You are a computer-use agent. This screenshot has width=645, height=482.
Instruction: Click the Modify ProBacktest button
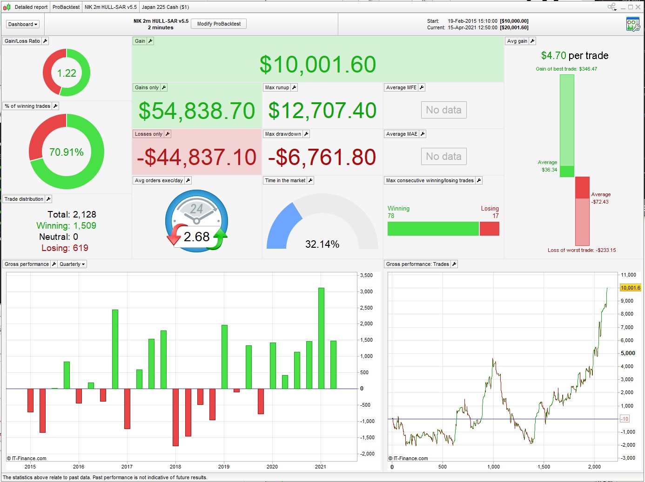pos(219,24)
